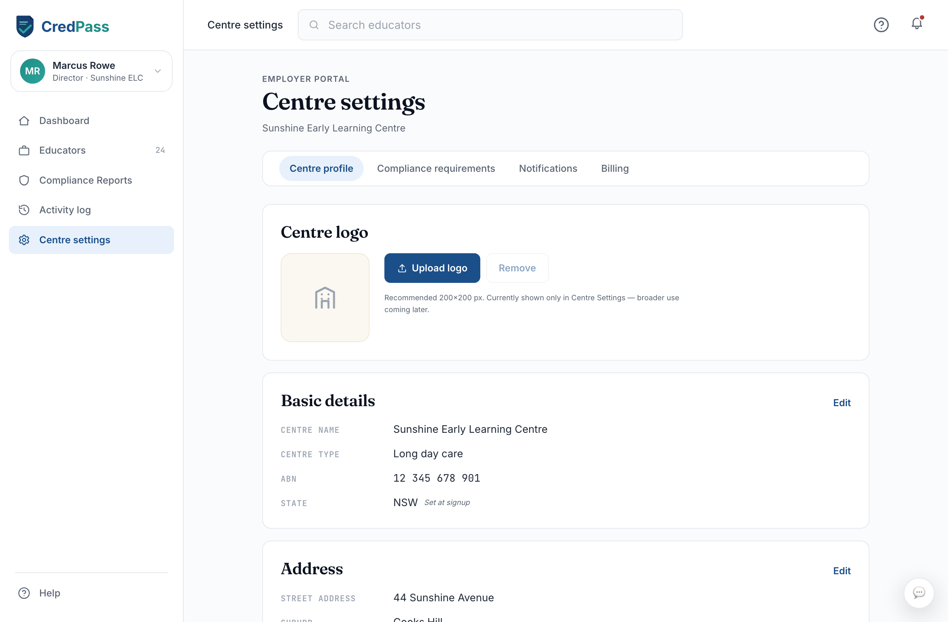
Task: Click the Educators briefcase icon
Action: (24, 151)
